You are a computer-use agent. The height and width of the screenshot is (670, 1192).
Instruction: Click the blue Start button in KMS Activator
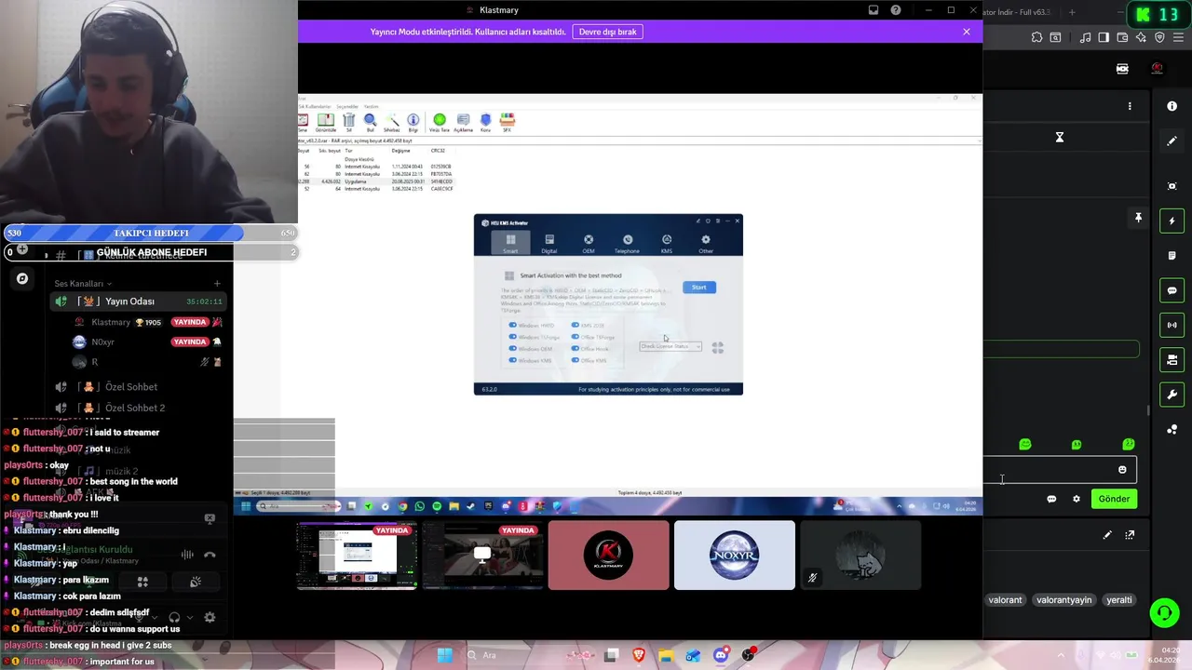coord(699,288)
